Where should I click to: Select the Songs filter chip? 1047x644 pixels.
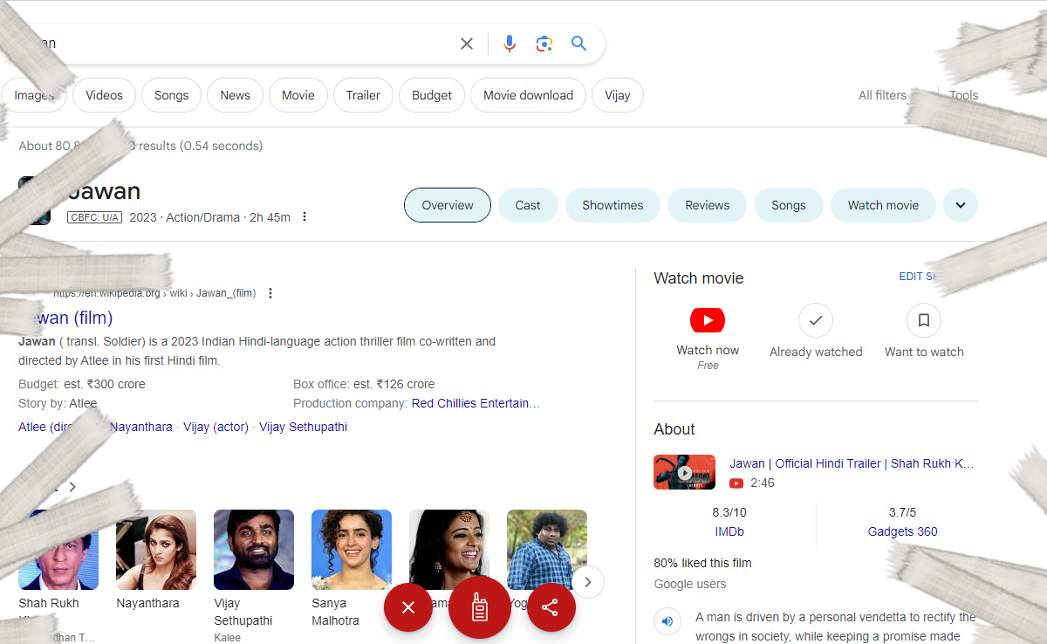click(x=171, y=95)
